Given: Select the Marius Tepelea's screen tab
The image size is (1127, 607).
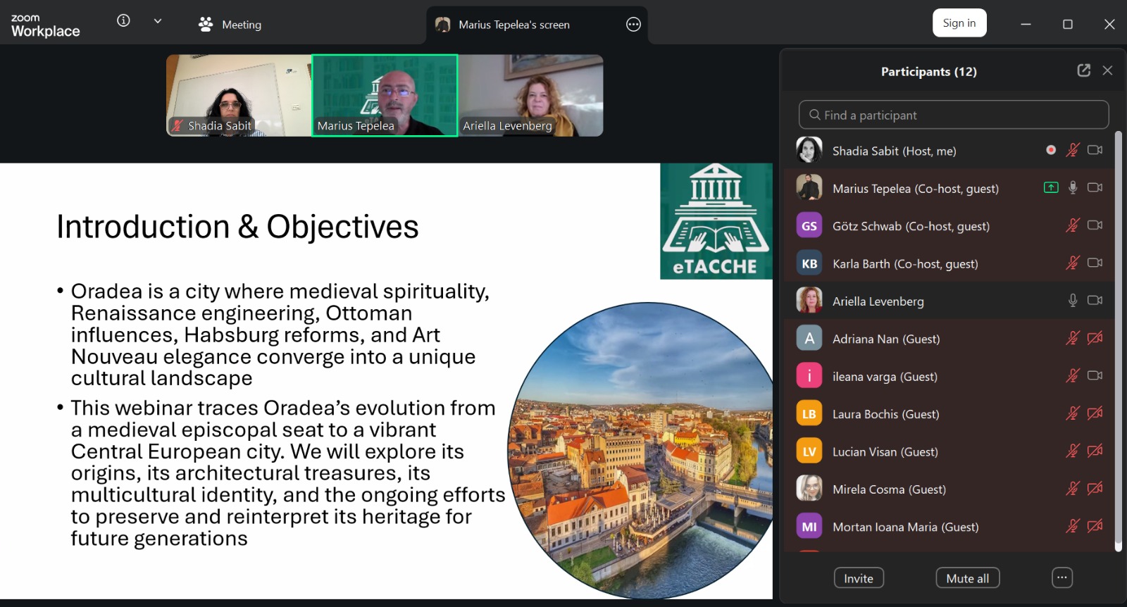Looking at the screenshot, I should pyautogui.click(x=514, y=25).
